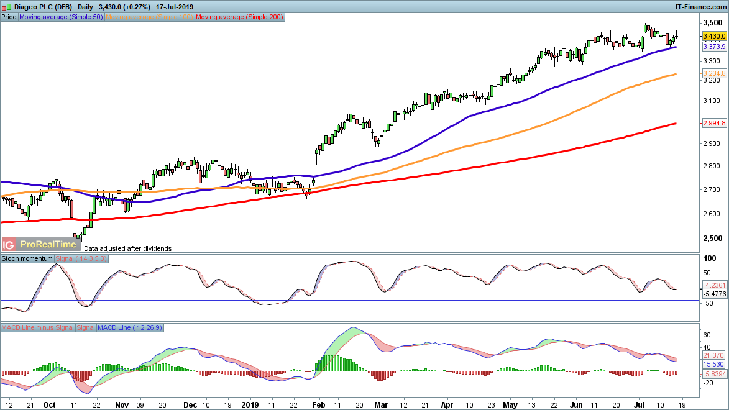This screenshot has width=729, height=410.
Task: Click the candlestick chart icon in the title bar
Action: pyautogui.click(x=6, y=6)
